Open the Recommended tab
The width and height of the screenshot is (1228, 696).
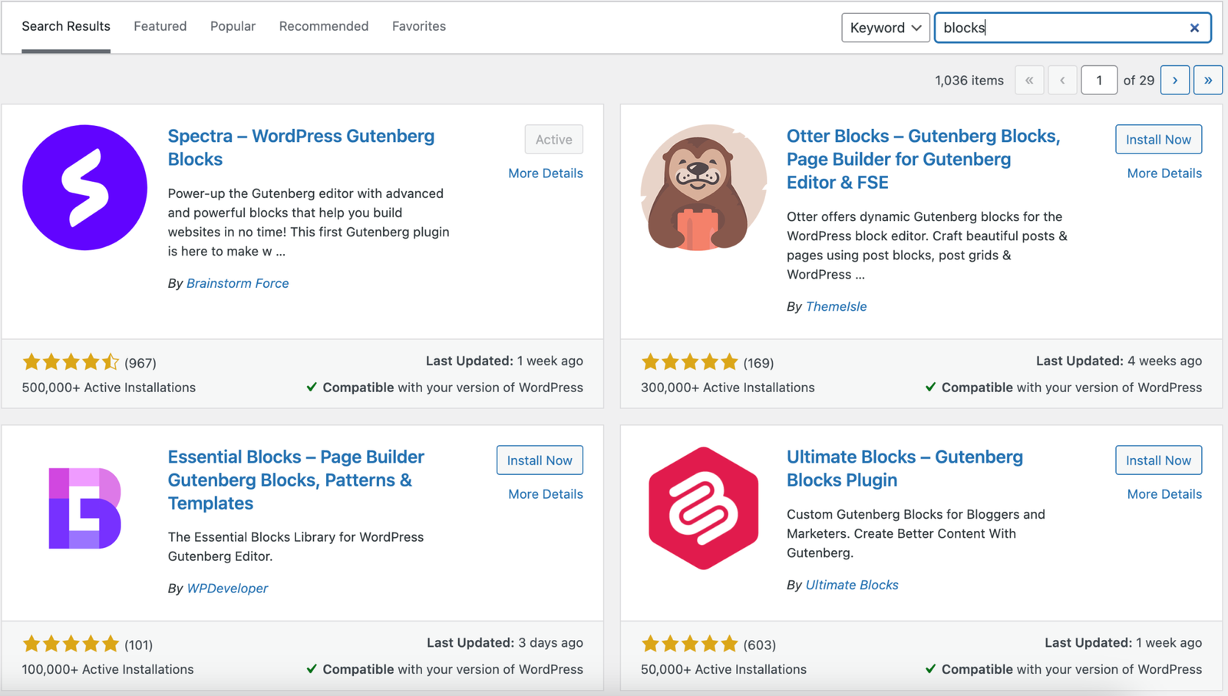pos(323,26)
